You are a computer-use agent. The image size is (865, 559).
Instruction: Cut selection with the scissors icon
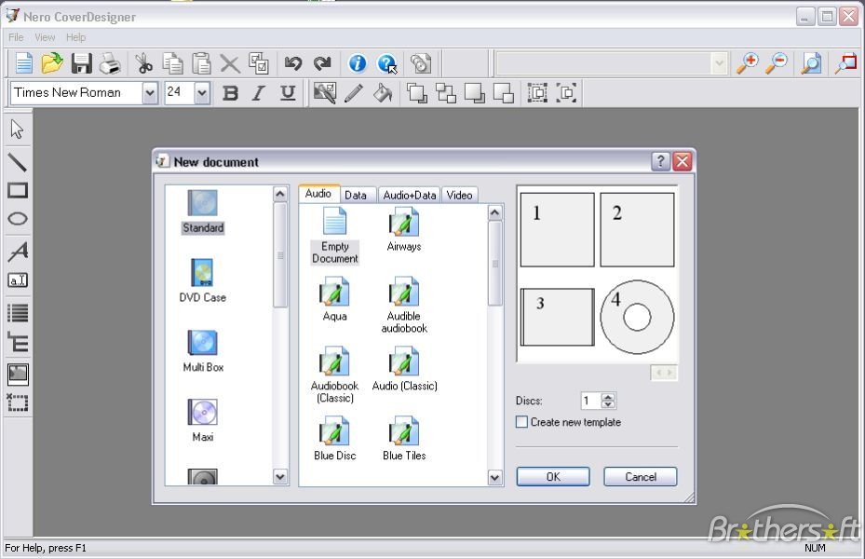[x=144, y=63]
